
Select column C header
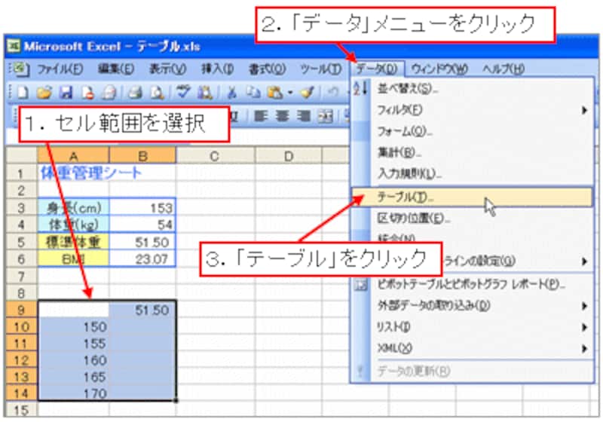click(216, 156)
